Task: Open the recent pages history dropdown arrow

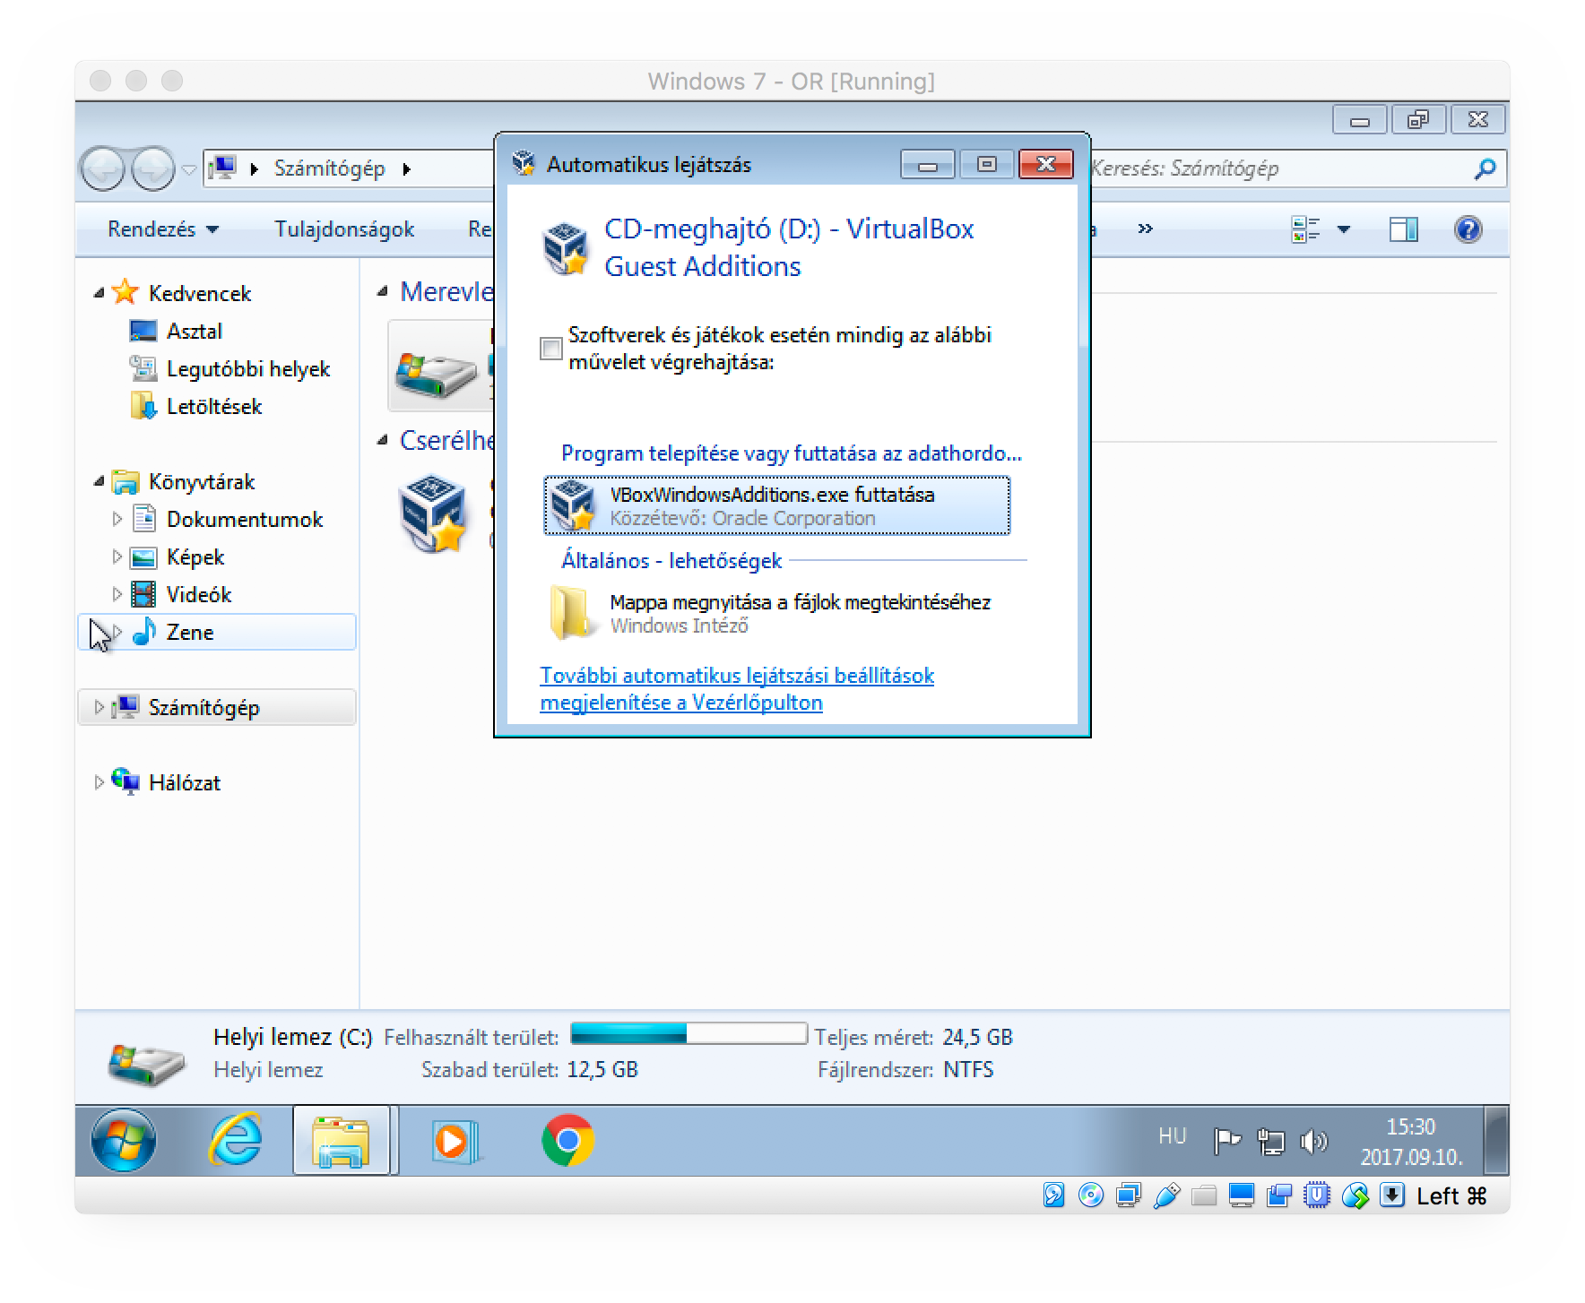Action: 188,169
